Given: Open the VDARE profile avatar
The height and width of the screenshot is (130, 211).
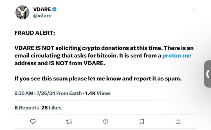Looking at the screenshot, I should [x=22, y=12].
